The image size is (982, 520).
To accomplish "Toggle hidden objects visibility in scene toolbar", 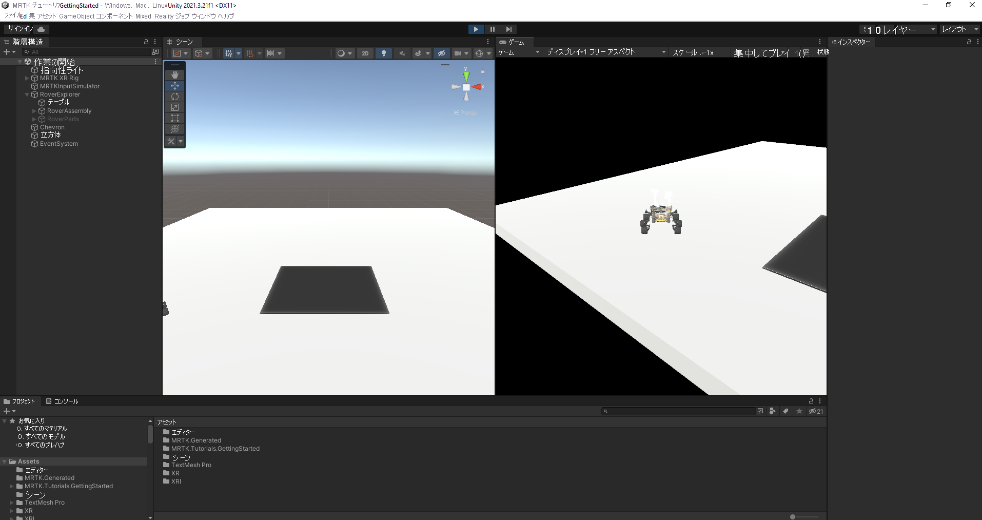I will [x=441, y=53].
